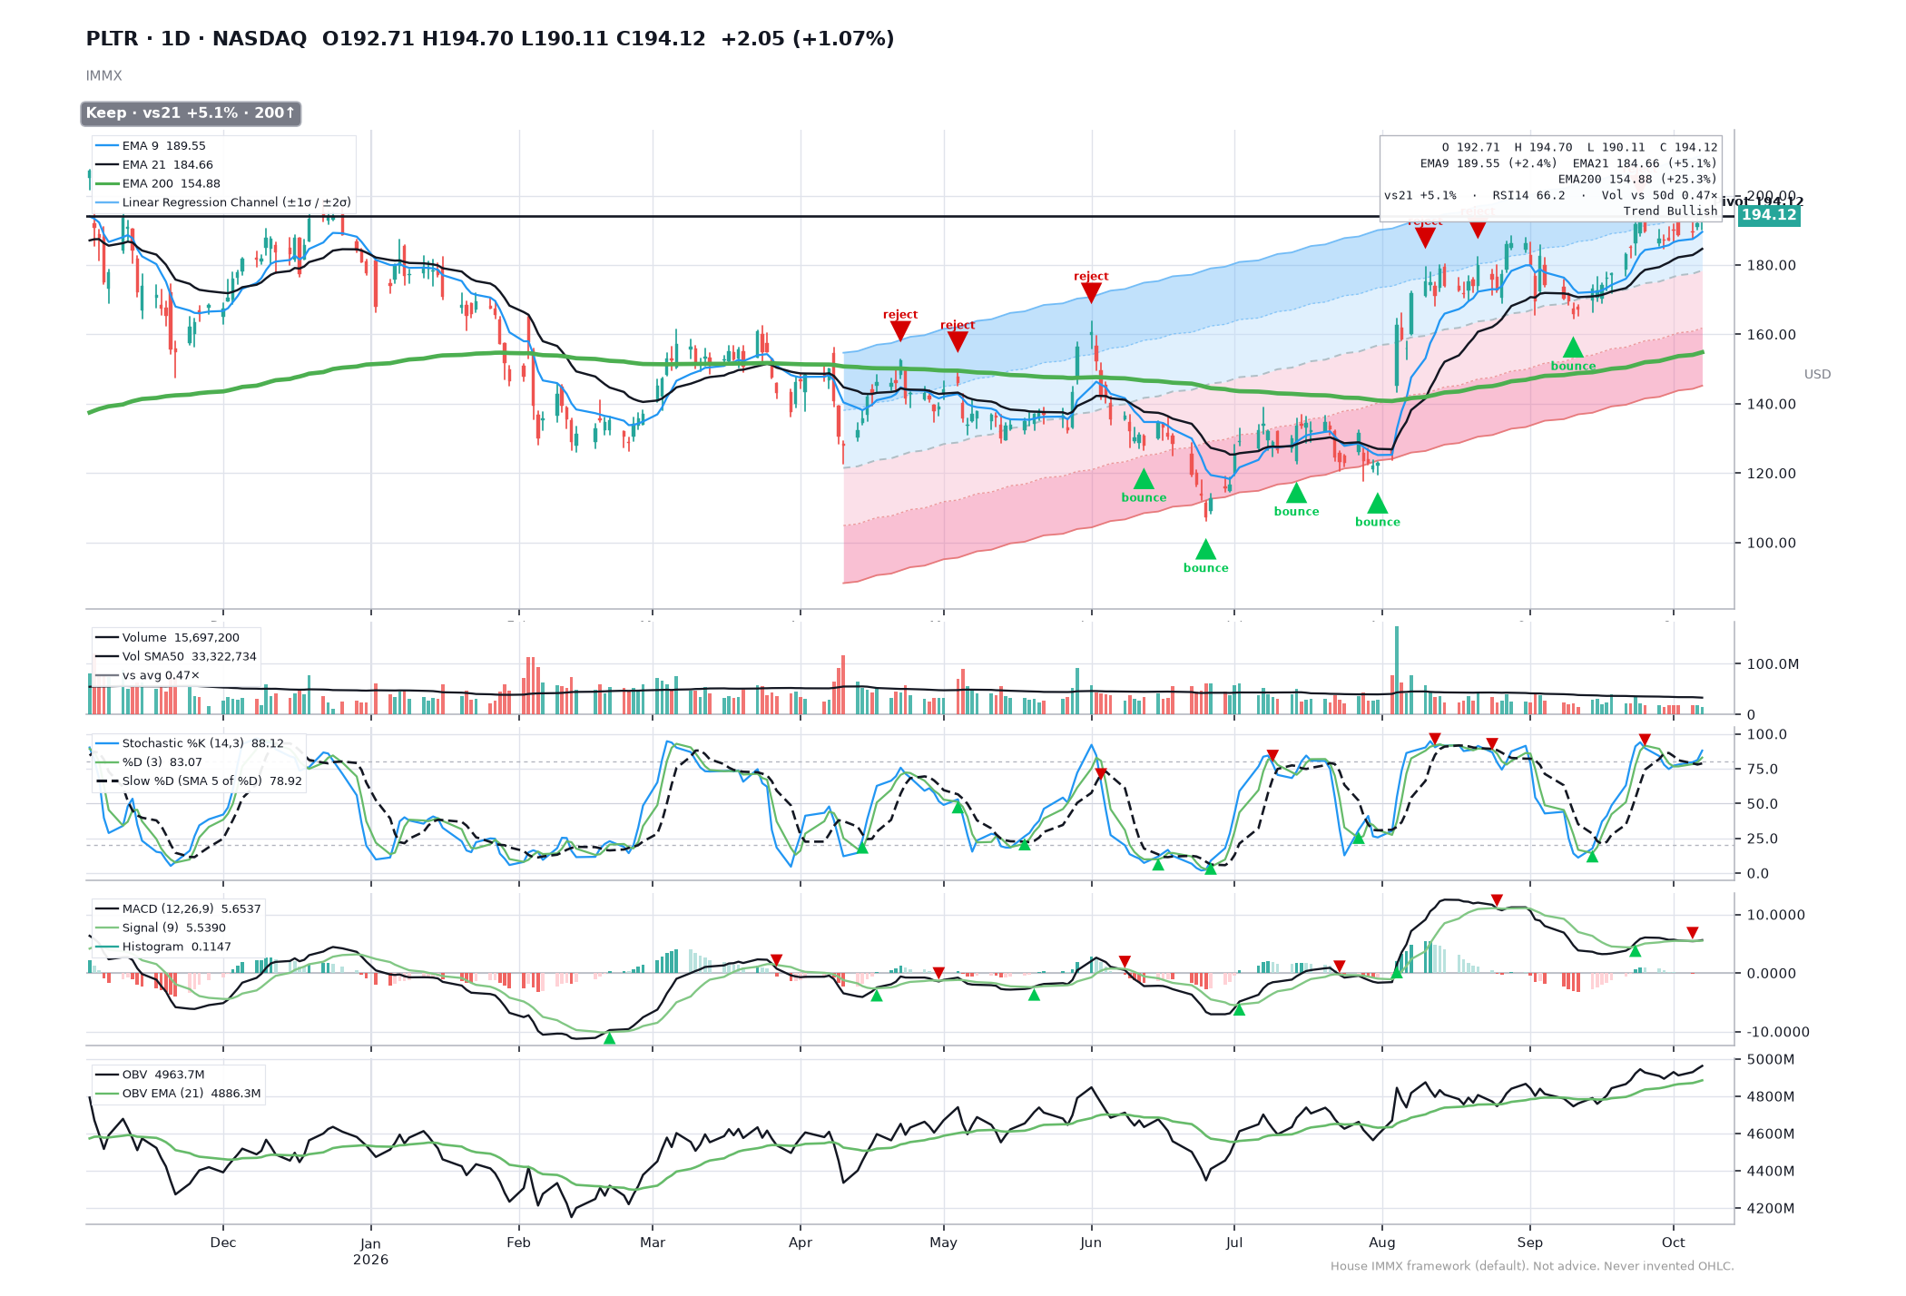Click the 'Linear Regression Channel' legend entry
The width and height of the screenshot is (1906, 1296).
pos(223,203)
